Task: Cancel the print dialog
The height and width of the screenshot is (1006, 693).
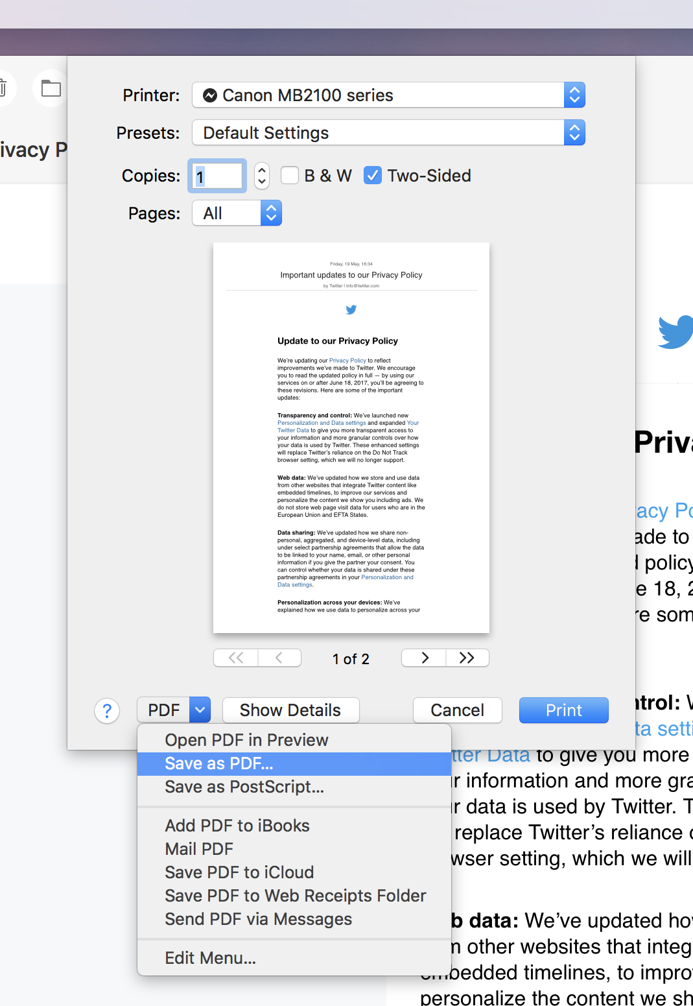Action: pyautogui.click(x=458, y=710)
